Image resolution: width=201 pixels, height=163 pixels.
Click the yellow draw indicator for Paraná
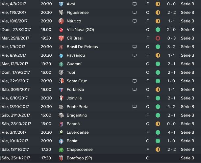(x=158, y=124)
